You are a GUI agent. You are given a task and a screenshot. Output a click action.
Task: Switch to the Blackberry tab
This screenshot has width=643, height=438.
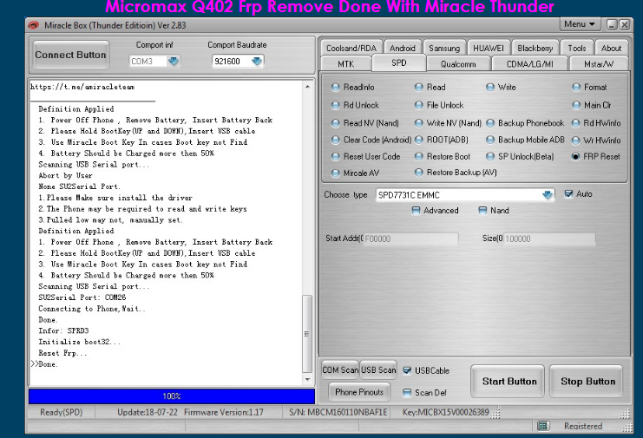click(535, 48)
